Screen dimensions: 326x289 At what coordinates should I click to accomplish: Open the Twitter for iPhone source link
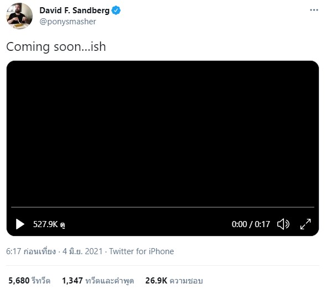142,251
